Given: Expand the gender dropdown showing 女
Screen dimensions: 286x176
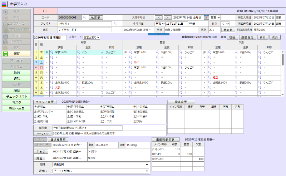Looking at the screenshot, I should [x=225, y=24].
